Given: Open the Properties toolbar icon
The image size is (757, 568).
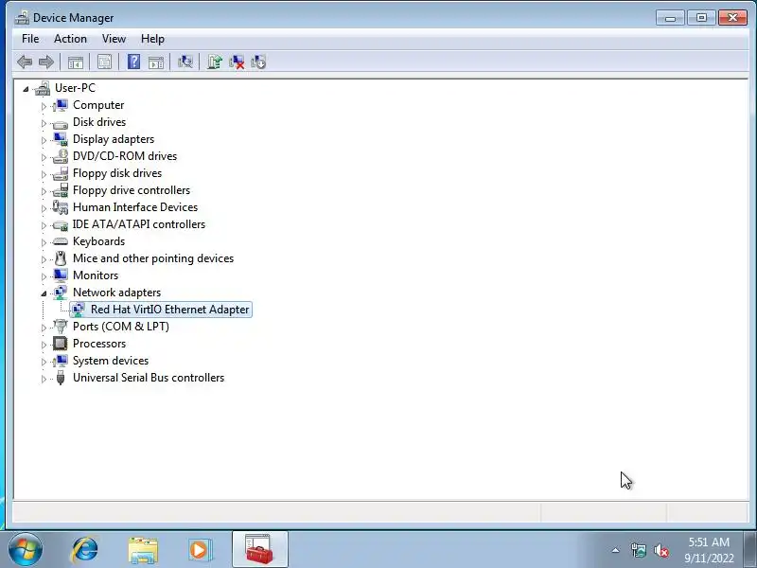Looking at the screenshot, I should point(104,62).
